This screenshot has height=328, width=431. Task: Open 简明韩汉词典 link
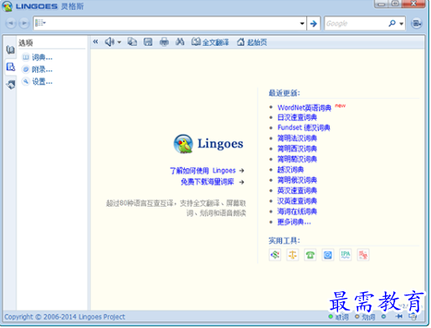point(297,159)
